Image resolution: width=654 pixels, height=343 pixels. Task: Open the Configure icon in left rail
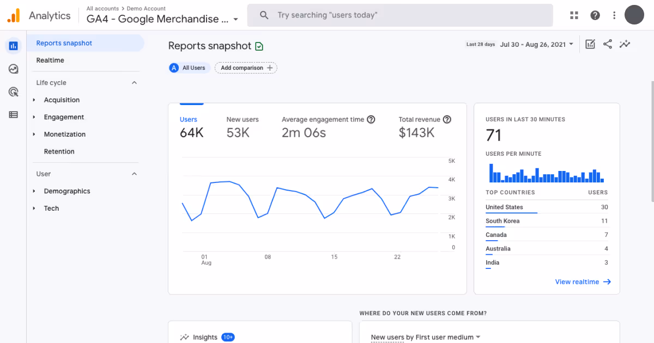pyautogui.click(x=13, y=115)
